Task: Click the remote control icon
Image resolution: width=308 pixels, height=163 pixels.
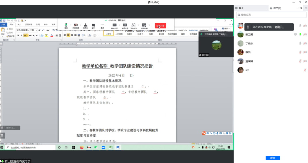Action: coord(144,25)
